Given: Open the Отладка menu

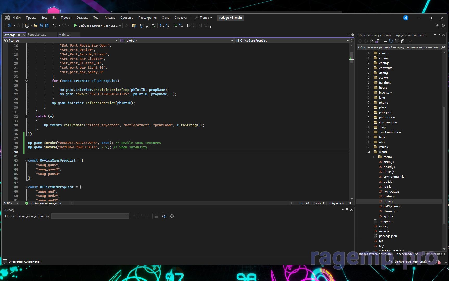Looking at the screenshot, I should (x=82, y=18).
